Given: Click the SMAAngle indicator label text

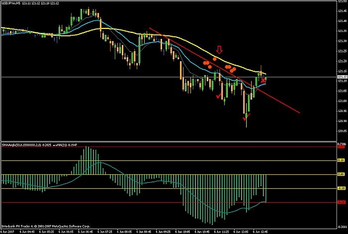Looking at the screenshot, I should click(x=40, y=145).
